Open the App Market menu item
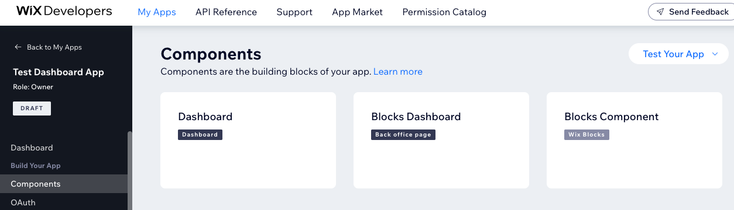 click(x=357, y=12)
